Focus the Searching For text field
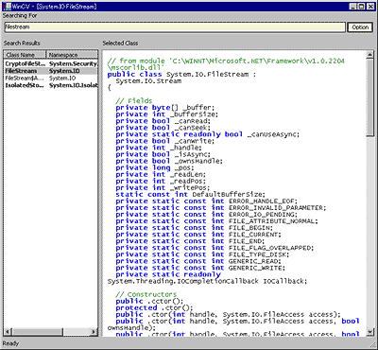This screenshot has height=350, width=378. point(175,27)
